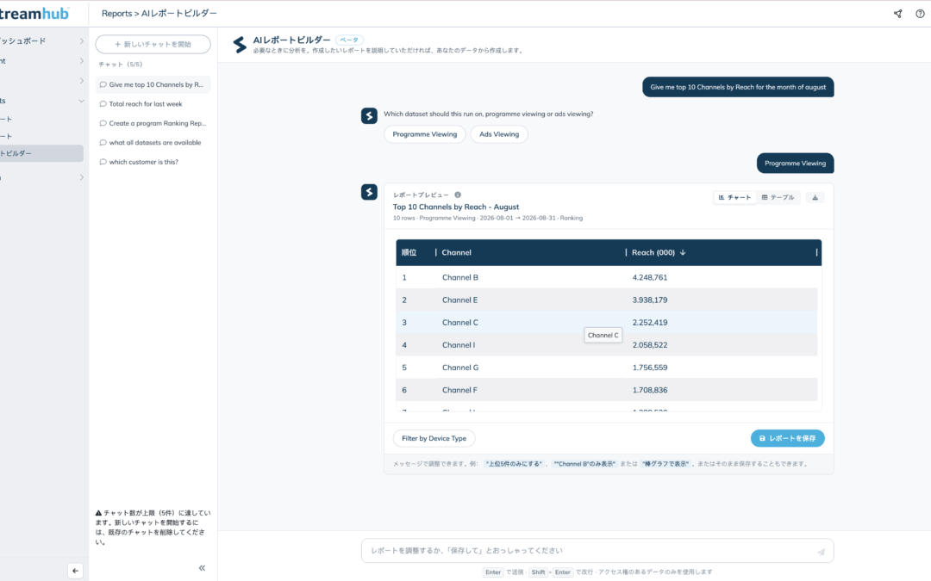Download the report using the download icon
Screen dimensions: 931x581
[815, 197]
